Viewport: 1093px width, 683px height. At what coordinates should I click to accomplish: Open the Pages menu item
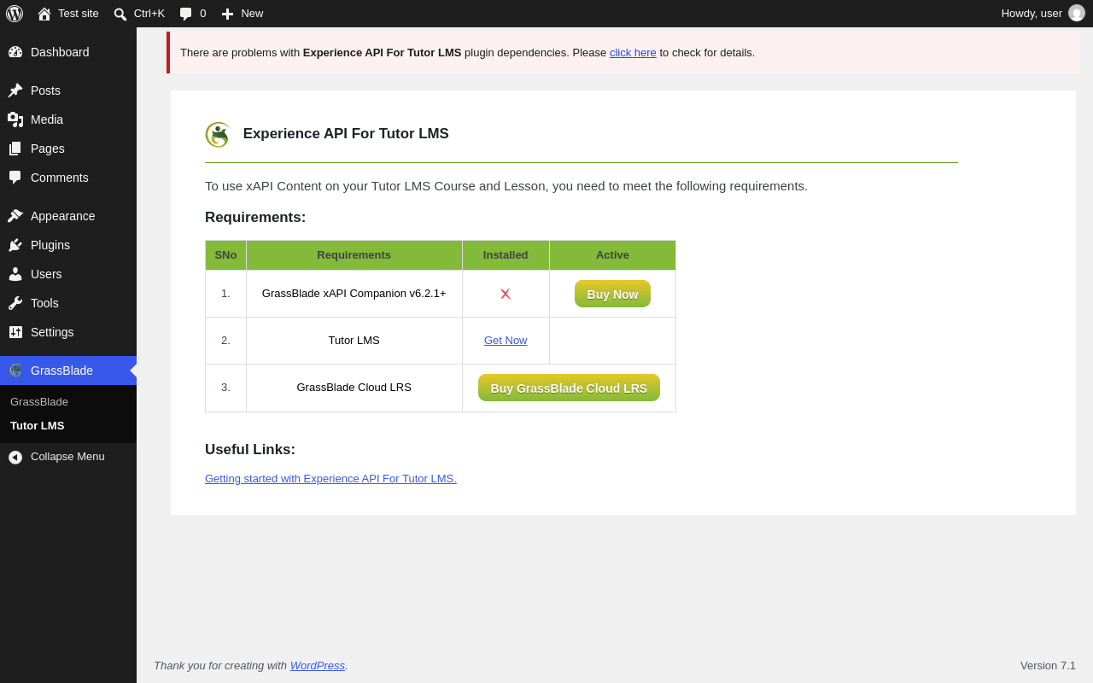[68, 149]
